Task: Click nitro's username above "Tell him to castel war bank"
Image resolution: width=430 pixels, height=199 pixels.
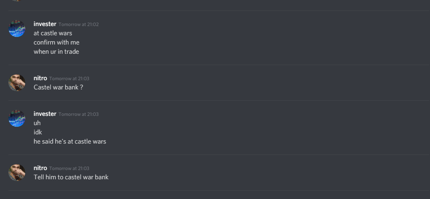Action: pyautogui.click(x=40, y=168)
